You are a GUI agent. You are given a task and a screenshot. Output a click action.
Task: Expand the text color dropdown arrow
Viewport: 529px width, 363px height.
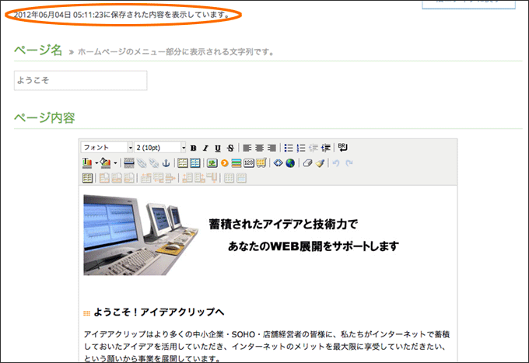(x=96, y=163)
